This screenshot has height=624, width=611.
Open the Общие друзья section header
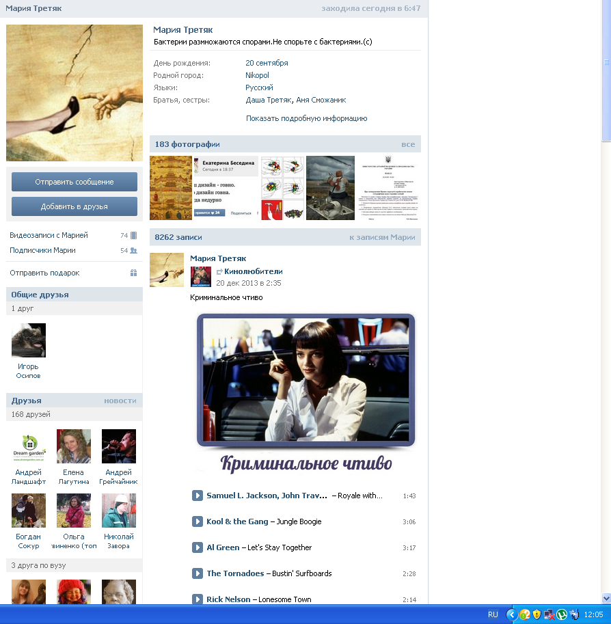pos(40,295)
